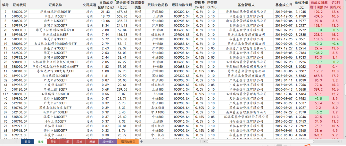Select security code cell 510300.OF
346x146 pixels.
tap(20, 12)
